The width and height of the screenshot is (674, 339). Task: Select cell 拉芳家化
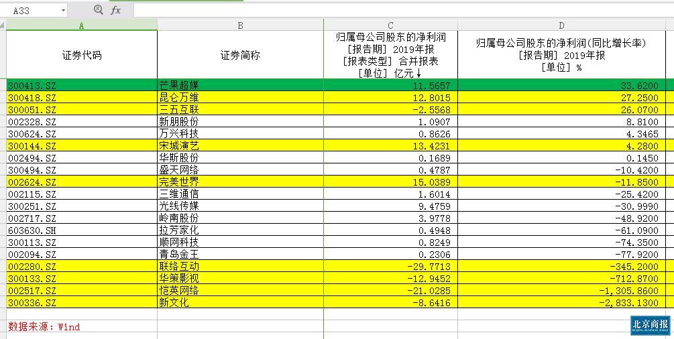240,229
